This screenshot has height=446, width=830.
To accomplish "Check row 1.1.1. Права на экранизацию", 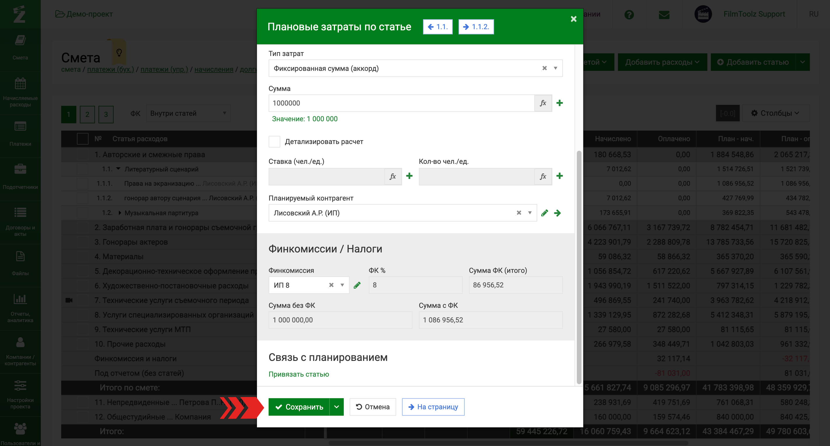I will [82, 183].
